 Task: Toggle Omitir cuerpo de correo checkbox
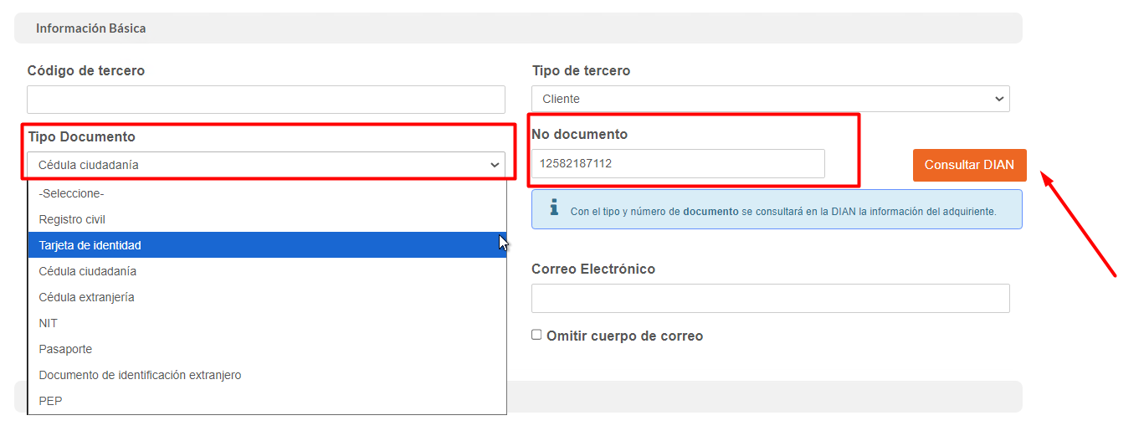[x=536, y=335]
